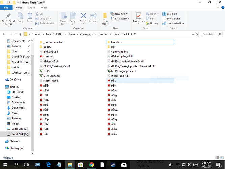Switch to large icons view layout

(x=222, y=158)
